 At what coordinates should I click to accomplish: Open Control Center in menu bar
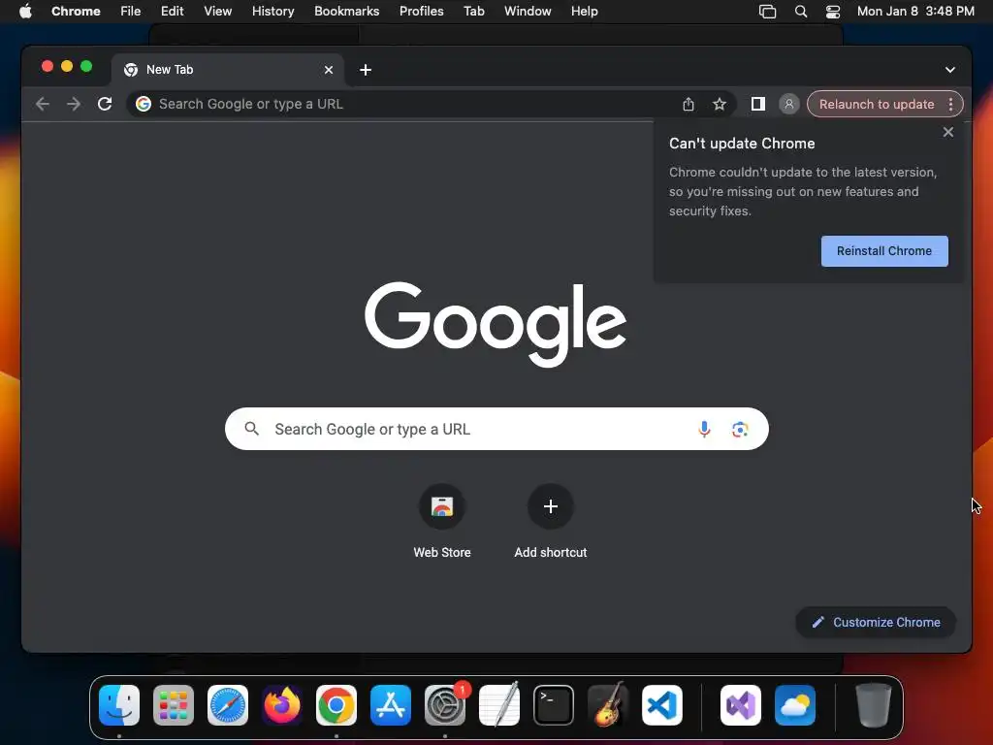pos(833,12)
